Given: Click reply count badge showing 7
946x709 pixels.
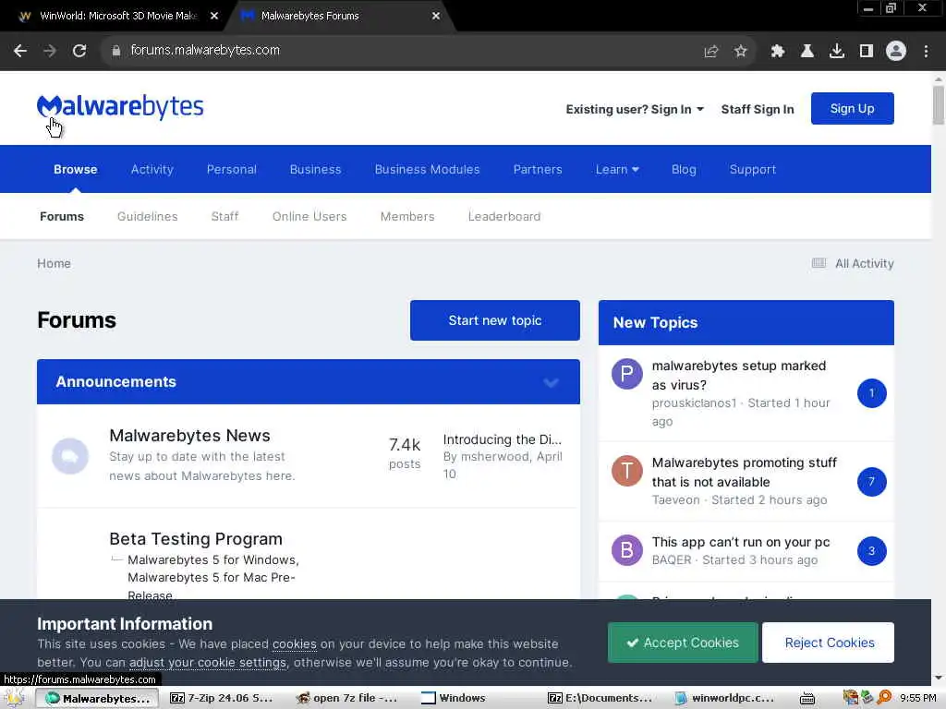Looking at the screenshot, I should (872, 482).
